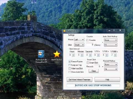133x99 pixels.
Task: Open the Mouse button dropdown
Action: (x=79, y=40)
